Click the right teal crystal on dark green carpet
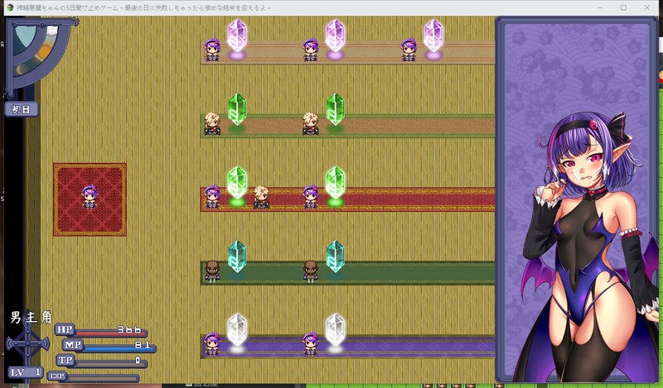Image resolution: width=663 pixels, height=388 pixels. 335,256
